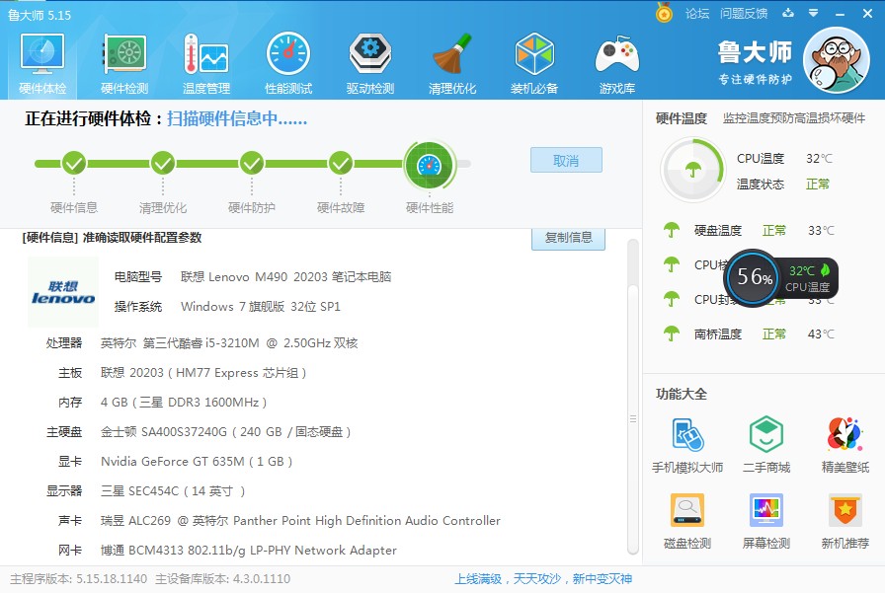
Task: Run the 屏幕检测 screen test tool
Action: pyautogui.click(x=766, y=520)
